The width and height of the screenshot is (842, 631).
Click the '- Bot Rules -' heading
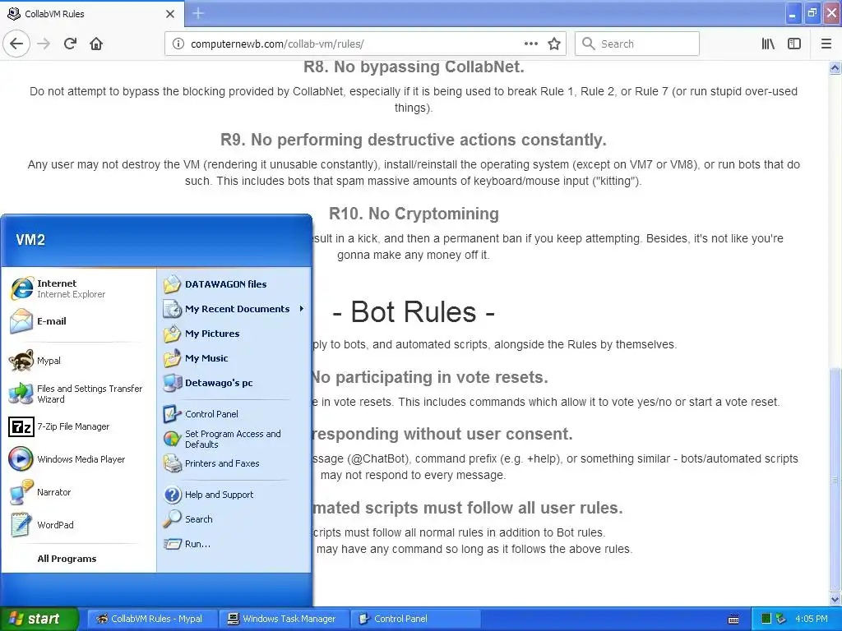[413, 311]
